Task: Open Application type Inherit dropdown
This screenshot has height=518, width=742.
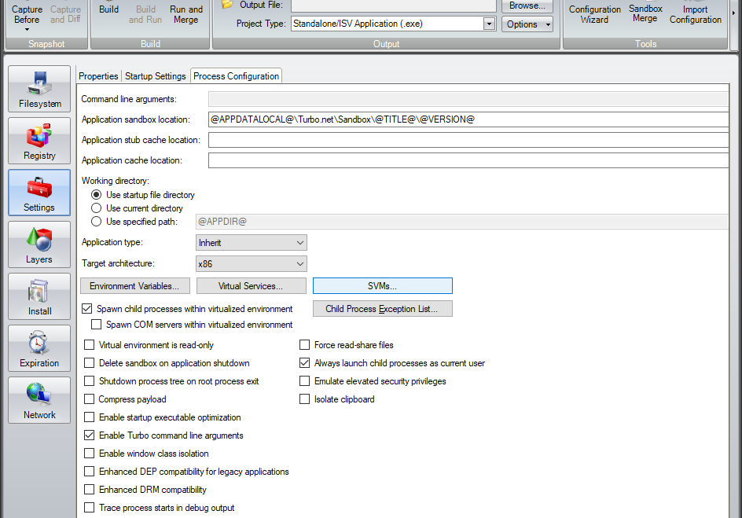Action: click(x=252, y=243)
